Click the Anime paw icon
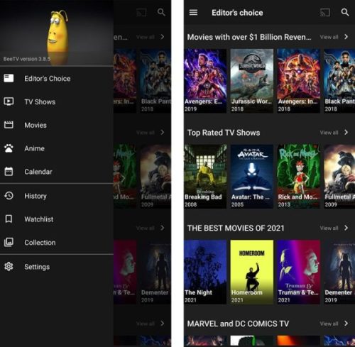 9,148
